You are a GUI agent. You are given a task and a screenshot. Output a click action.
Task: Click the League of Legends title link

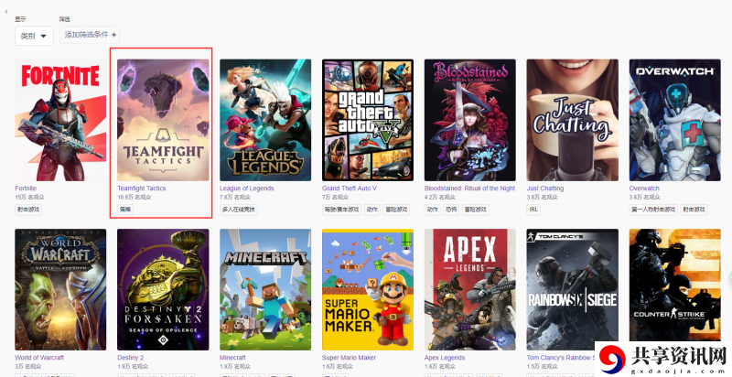point(246,188)
